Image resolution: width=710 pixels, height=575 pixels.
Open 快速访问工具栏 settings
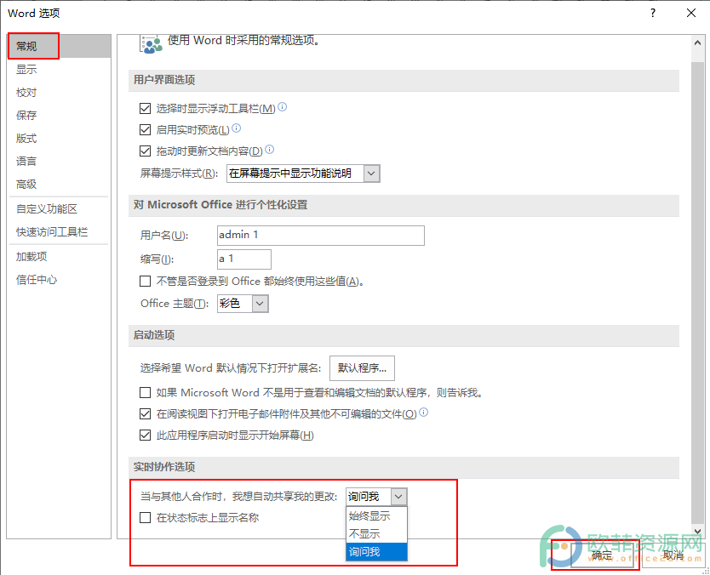click(59, 232)
